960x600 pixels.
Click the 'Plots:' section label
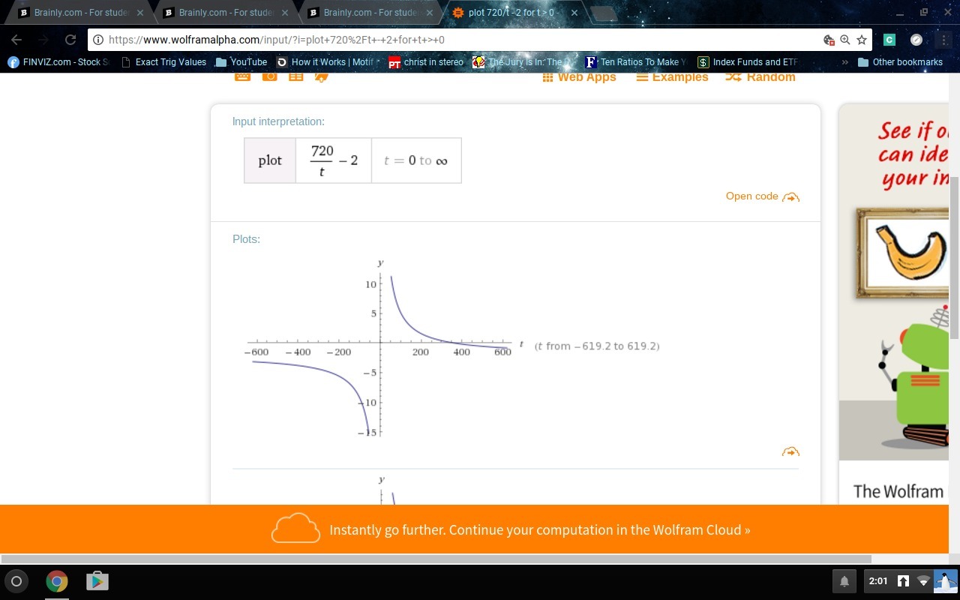click(x=246, y=239)
